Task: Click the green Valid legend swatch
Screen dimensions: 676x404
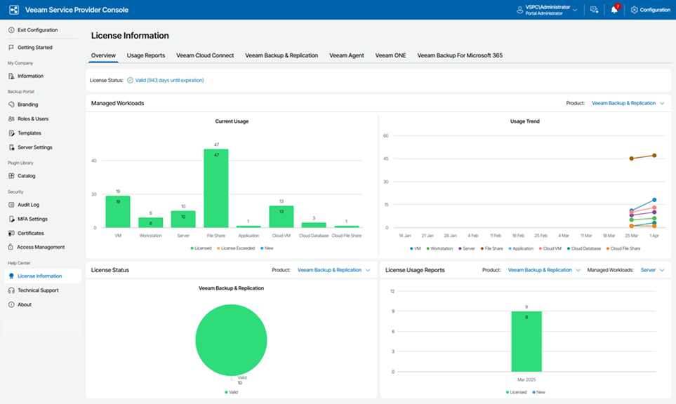Action: tap(225, 392)
